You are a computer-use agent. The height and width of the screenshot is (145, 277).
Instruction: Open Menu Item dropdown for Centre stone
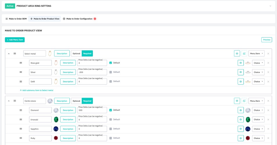(x=256, y=101)
